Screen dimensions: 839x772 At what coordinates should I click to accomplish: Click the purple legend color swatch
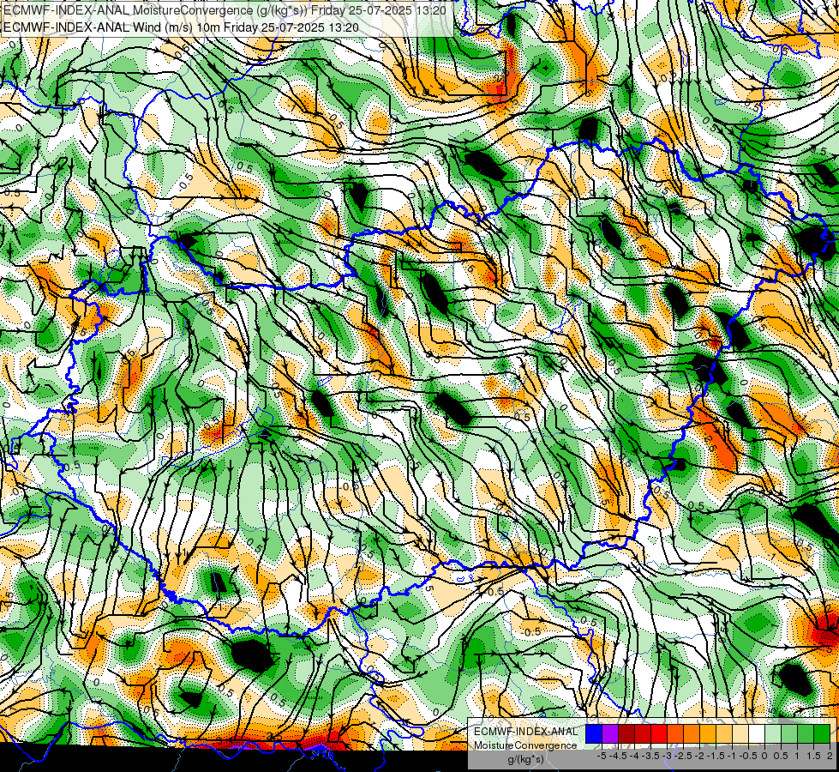point(610,733)
